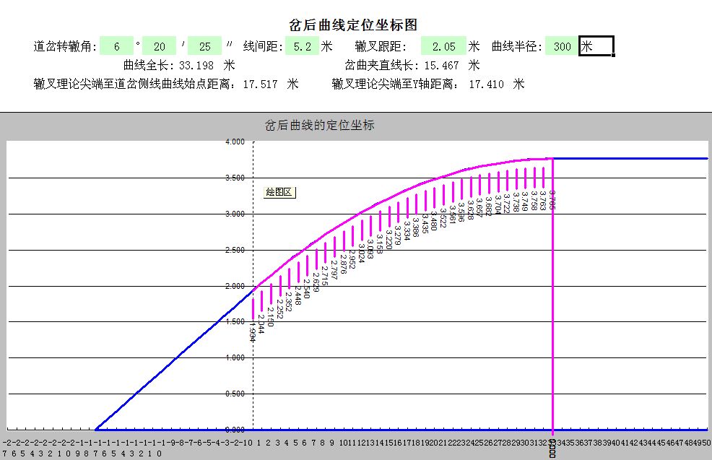
Task: Click the 曲线半径 input cell showing 300
Action: (x=562, y=46)
